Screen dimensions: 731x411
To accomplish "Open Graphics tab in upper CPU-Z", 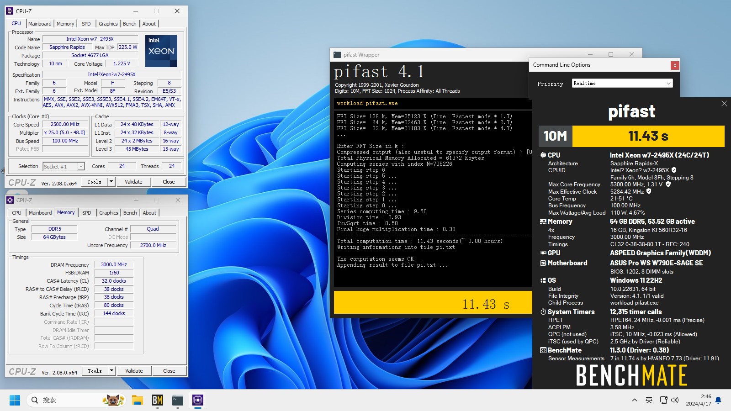I will [x=108, y=24].
